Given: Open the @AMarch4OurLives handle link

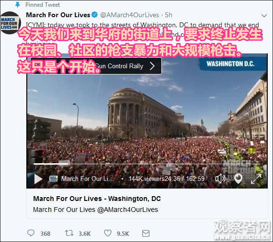Looking at the screenshot, I should coord(129,15).
